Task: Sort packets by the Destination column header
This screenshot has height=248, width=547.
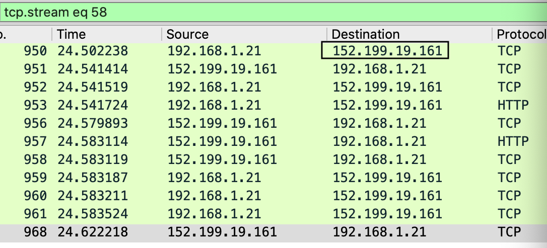Action: (x=409, y=34)
